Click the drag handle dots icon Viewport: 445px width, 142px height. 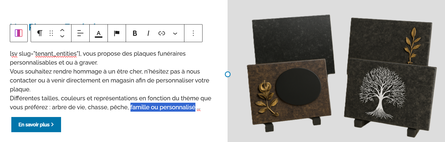pyautogui.click(x=51, y=33)
